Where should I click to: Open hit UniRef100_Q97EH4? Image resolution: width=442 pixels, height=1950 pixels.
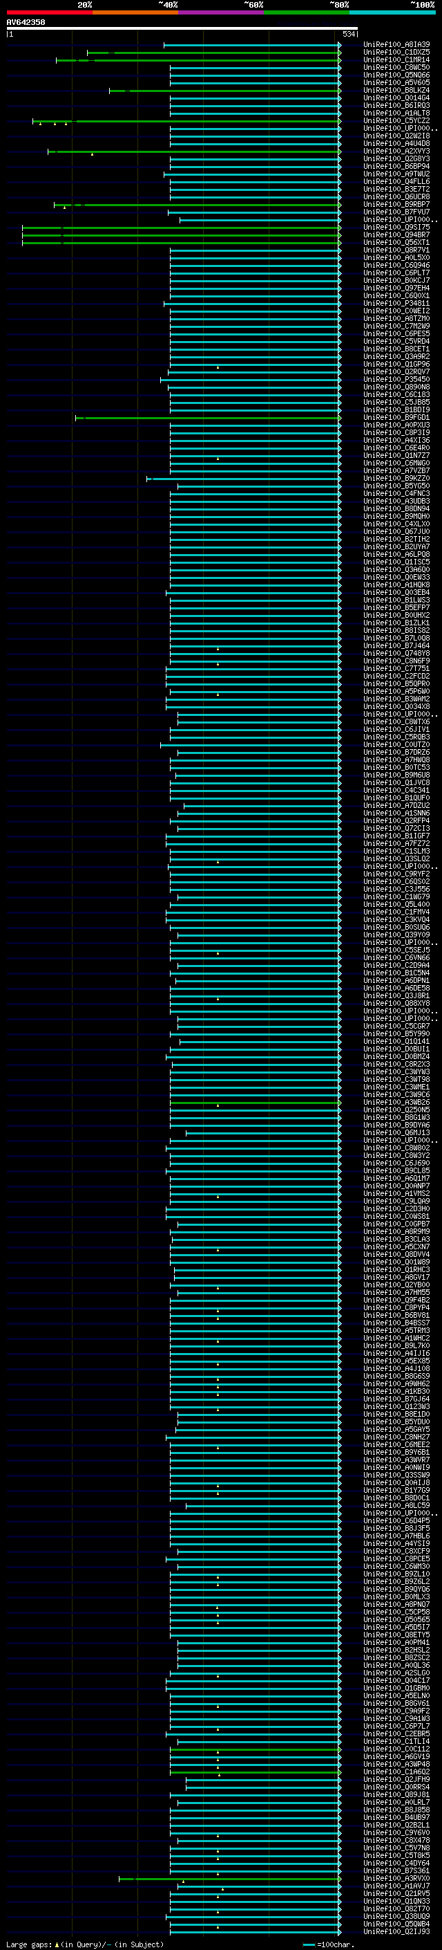396,288
